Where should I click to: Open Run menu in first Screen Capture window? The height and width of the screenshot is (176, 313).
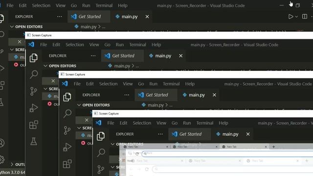click(x=120, y=44)
